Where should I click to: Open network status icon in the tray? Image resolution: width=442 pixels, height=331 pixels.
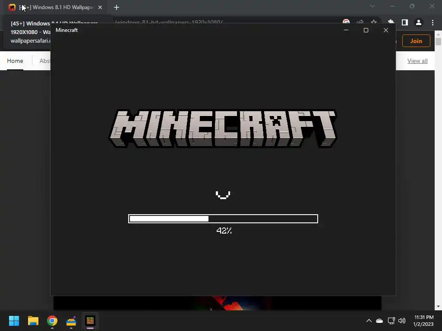391,321
